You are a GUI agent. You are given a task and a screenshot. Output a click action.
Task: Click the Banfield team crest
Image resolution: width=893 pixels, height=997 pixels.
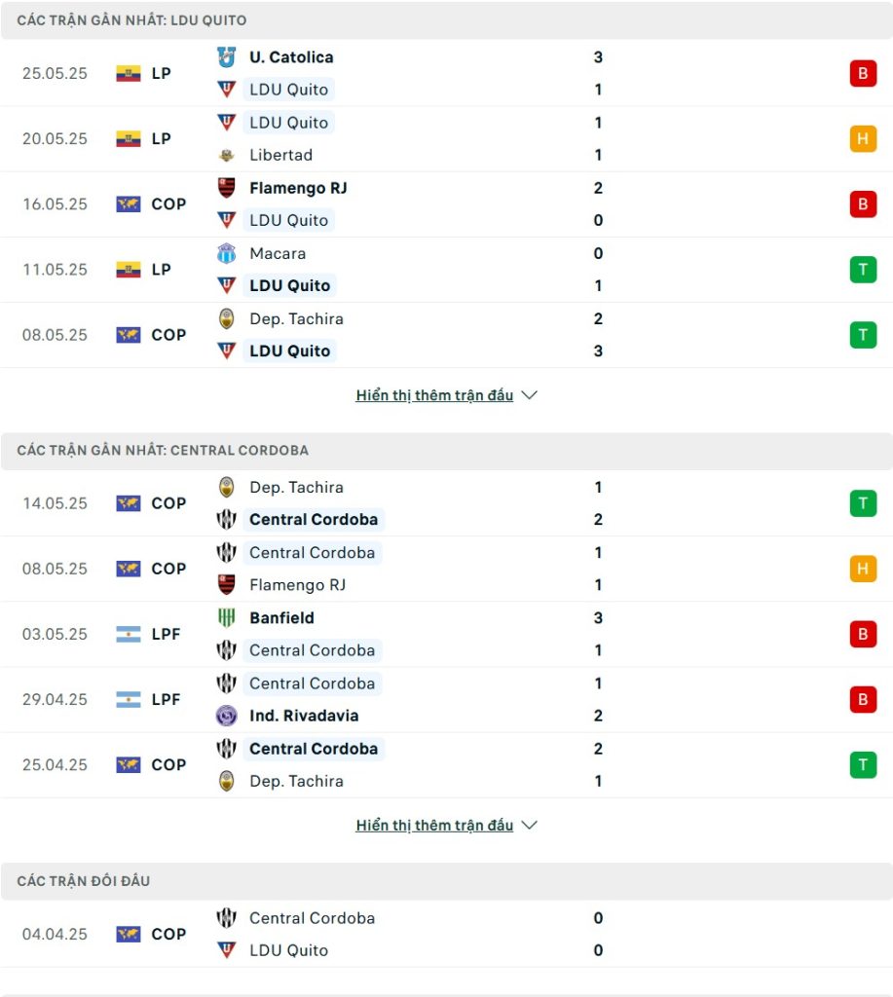point(227,618)
